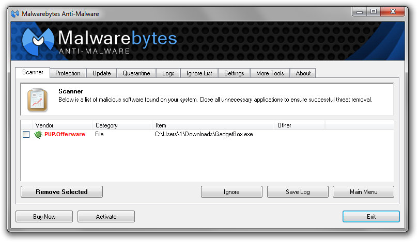The height and width of the screenshot is (242, 418).
Task: Minimize the Malwarebytes window
Action: (x=360, y=12)
